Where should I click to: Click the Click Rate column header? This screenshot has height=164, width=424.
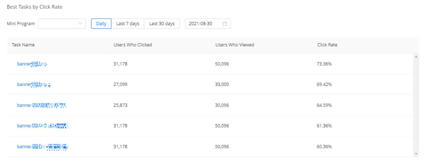coord(327,45)
